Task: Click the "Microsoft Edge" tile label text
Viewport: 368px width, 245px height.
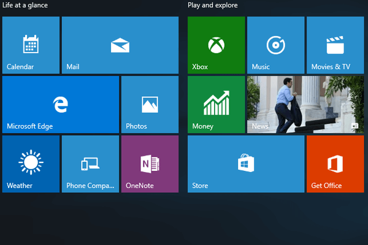Action: pos(29,126)
